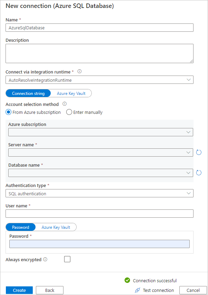Click the green Connection successful checkmark
The width and height of the screenshot is (208, 295).
pyautogui.click(x=128, y=281)
